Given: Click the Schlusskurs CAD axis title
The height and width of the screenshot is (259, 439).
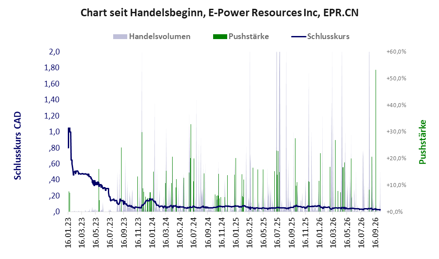Looking at the screenshot, I should (x=18, y=145).
